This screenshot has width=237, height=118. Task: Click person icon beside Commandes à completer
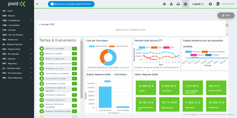tap(41, 74)
